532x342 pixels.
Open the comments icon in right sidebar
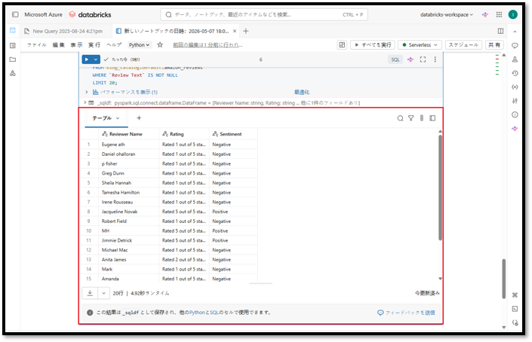(515, 45)
